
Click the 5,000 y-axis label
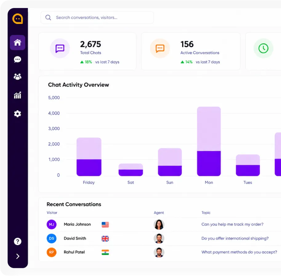54,98
